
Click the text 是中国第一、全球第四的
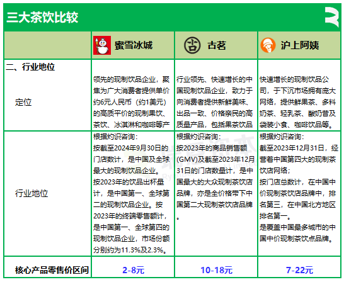pos(131,227)
